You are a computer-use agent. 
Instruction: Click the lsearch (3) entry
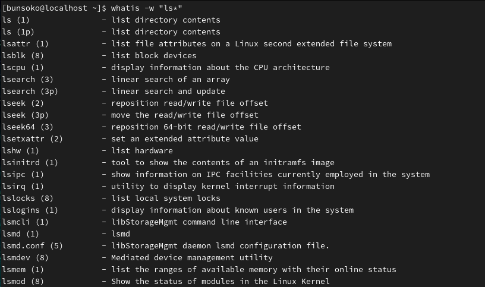pos(27,80)
